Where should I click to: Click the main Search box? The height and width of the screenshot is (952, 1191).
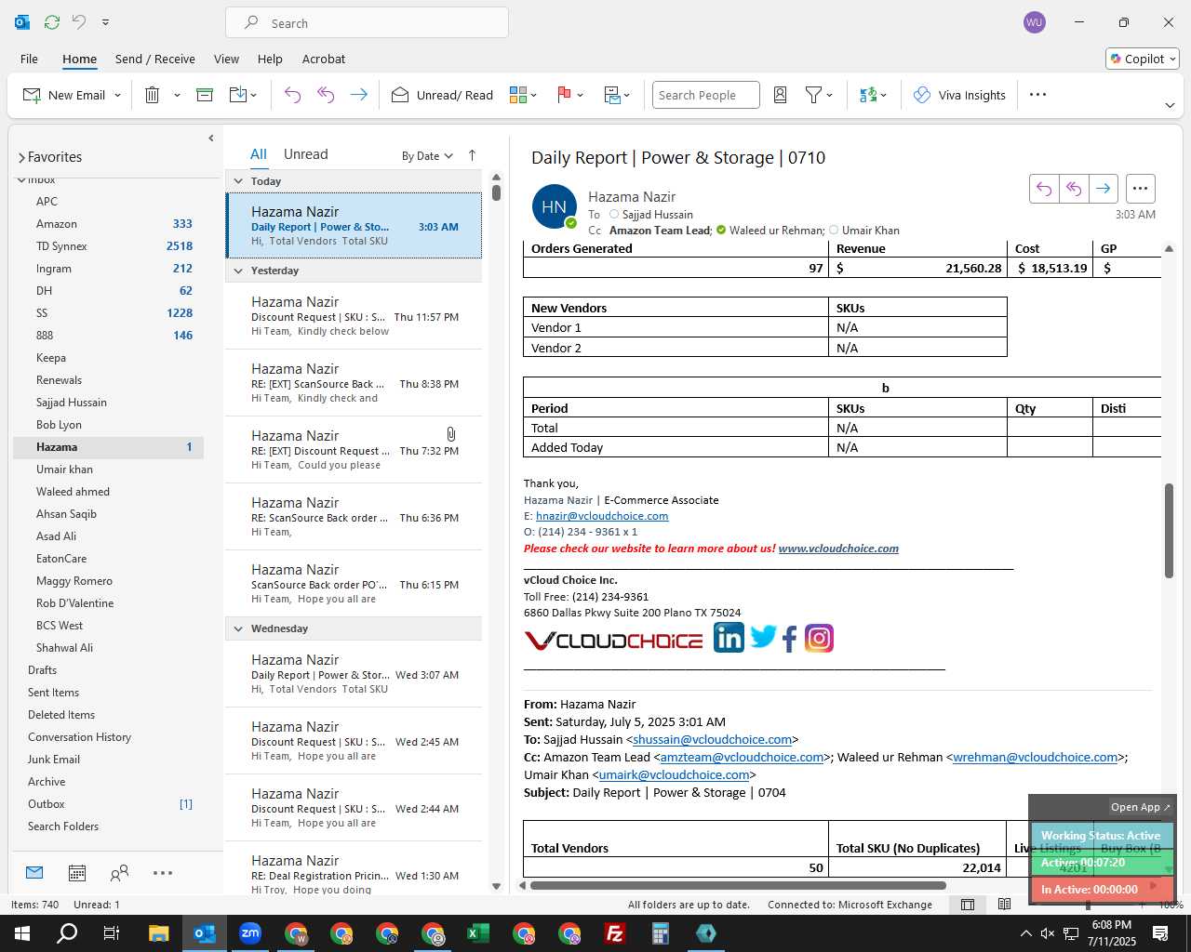pos(367,23)
